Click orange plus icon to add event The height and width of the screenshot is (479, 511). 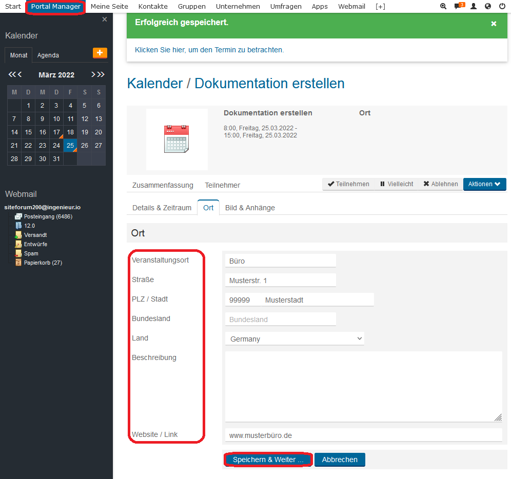click(100, 53)
